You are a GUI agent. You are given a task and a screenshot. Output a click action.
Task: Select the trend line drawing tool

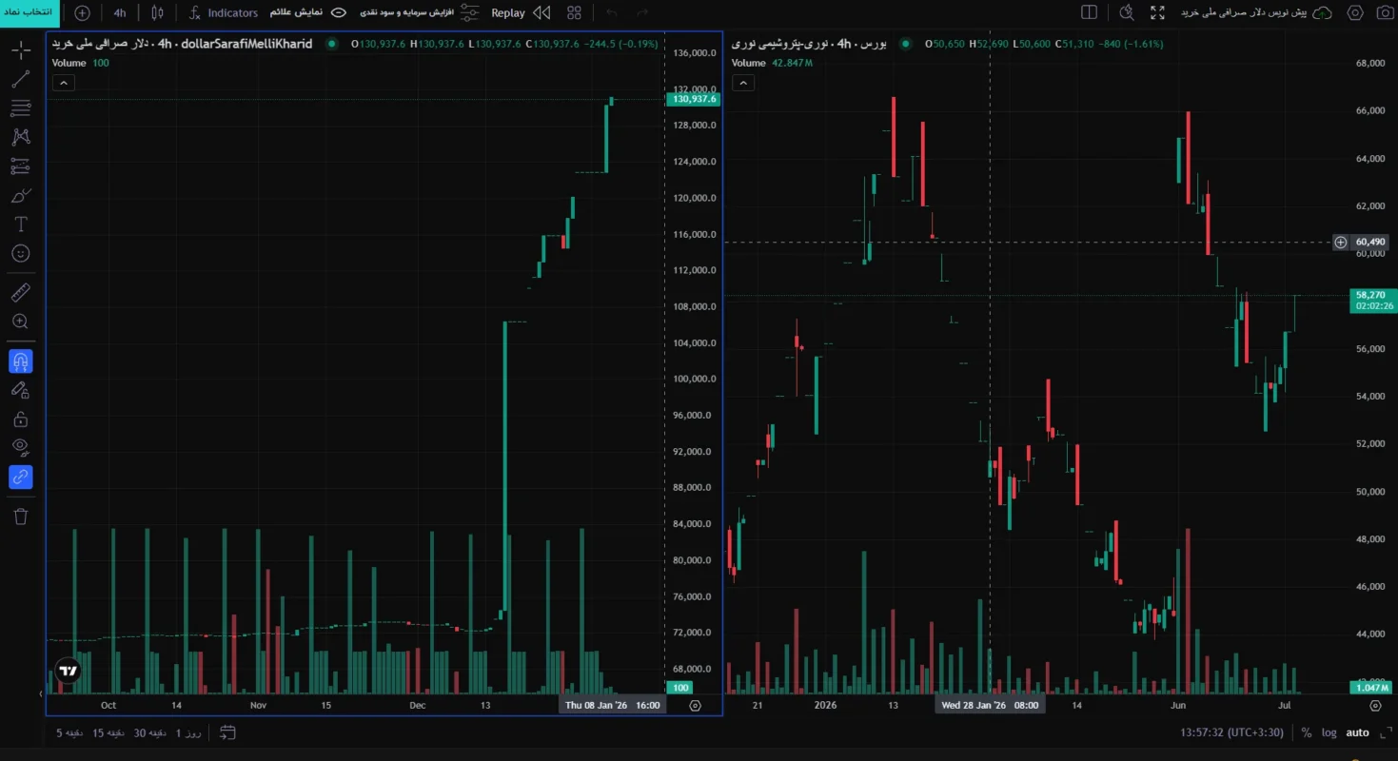20,79
